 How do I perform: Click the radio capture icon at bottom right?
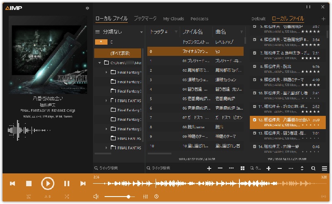click(x=324, y=197)
